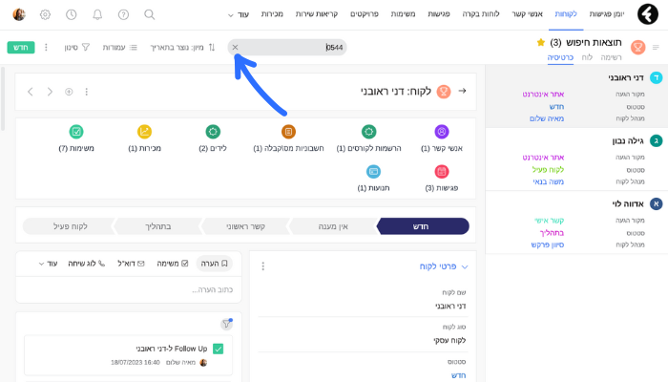Open the settings gear icon
The image size is (668, 382).
tap(45, 14)
